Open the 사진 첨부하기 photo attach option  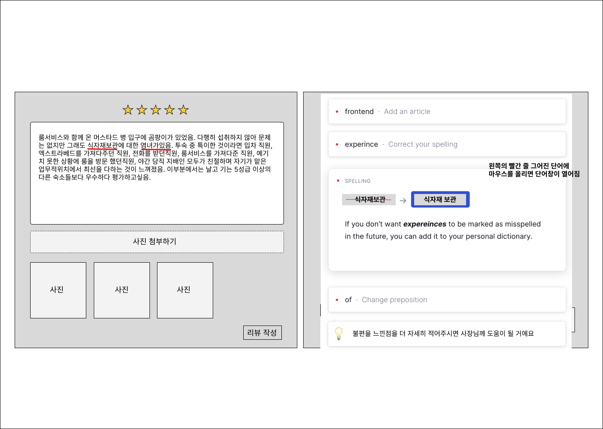coord(157,242)
